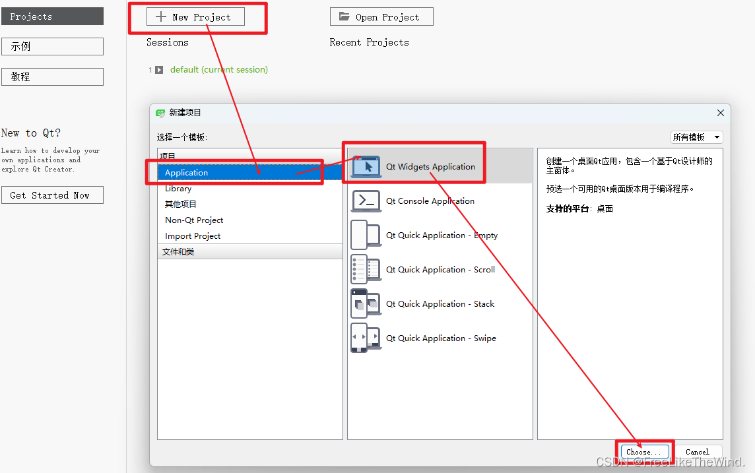Choose Qt Quick Application - Swipe text
This screenshot has height=473, width=755.
(441, 338)
